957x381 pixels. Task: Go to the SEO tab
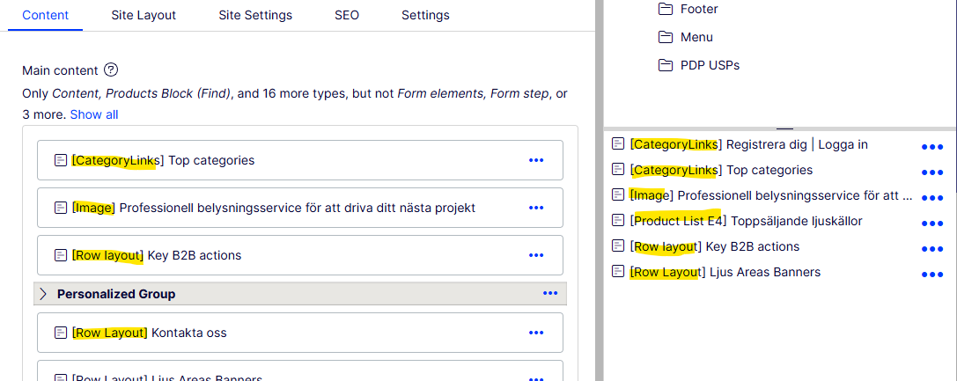pyautogui.click(x=347, y=15)
